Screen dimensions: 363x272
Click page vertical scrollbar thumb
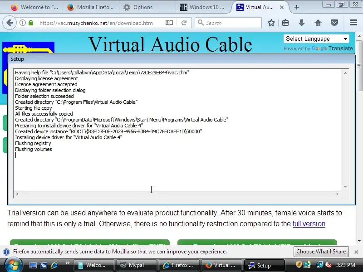click(x=359, y=66)
